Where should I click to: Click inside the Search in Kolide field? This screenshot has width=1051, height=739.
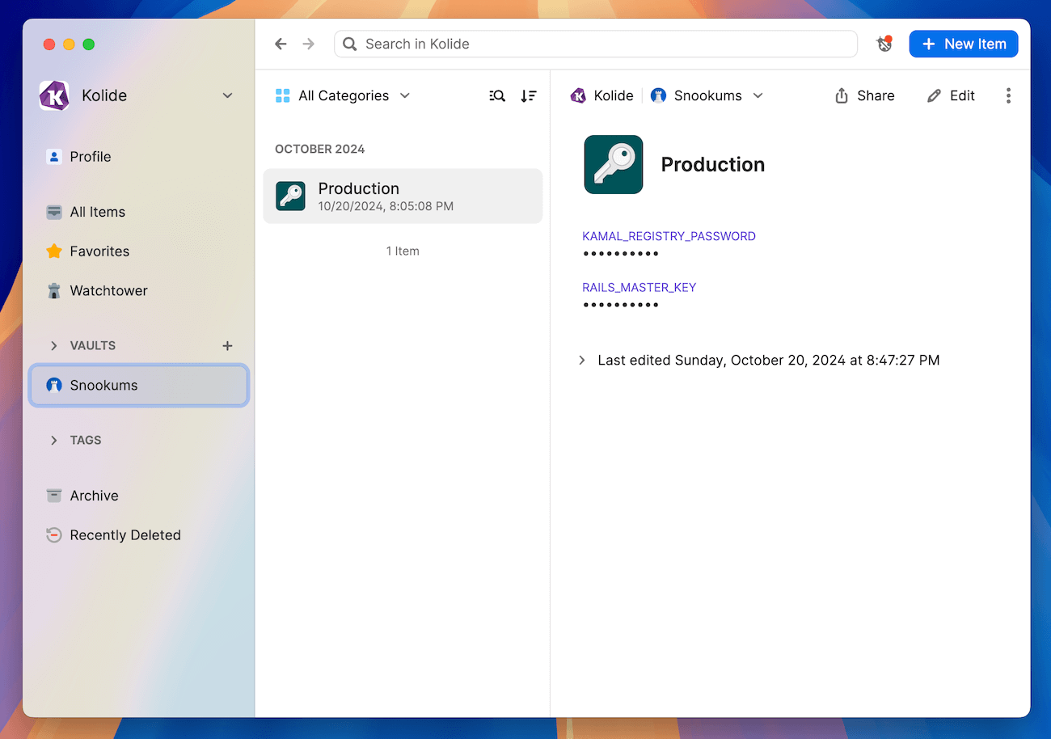pos(596,44)
